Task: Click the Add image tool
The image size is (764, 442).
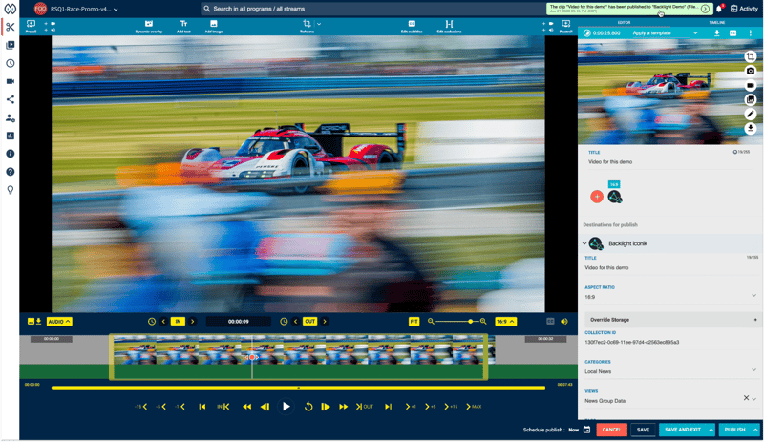Action: [x=213, y=27]
